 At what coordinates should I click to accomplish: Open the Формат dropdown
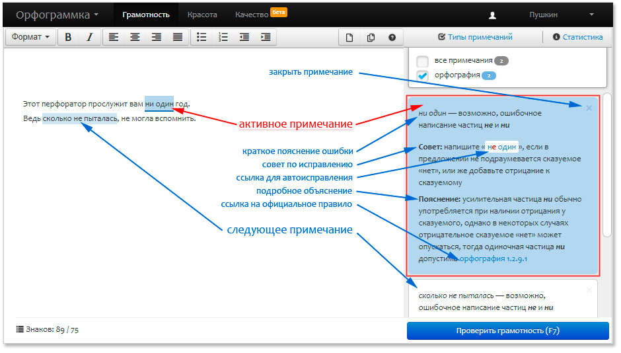point(30,37)
